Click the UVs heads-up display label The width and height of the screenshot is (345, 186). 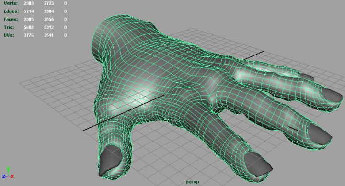coord(9,35)
